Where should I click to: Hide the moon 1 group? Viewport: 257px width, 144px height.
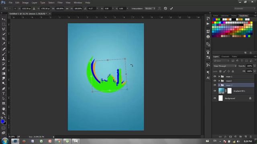pos(215,76)
